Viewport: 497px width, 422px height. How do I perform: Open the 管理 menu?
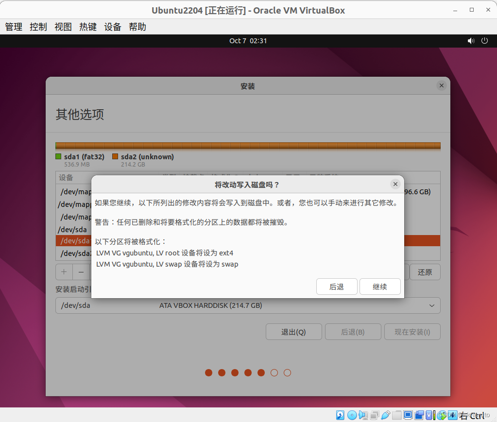coord(14,27)
